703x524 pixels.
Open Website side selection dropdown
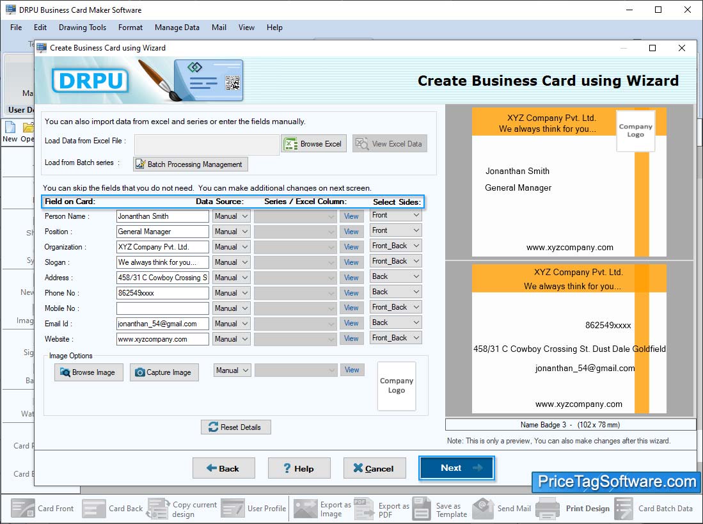[396, 338]
